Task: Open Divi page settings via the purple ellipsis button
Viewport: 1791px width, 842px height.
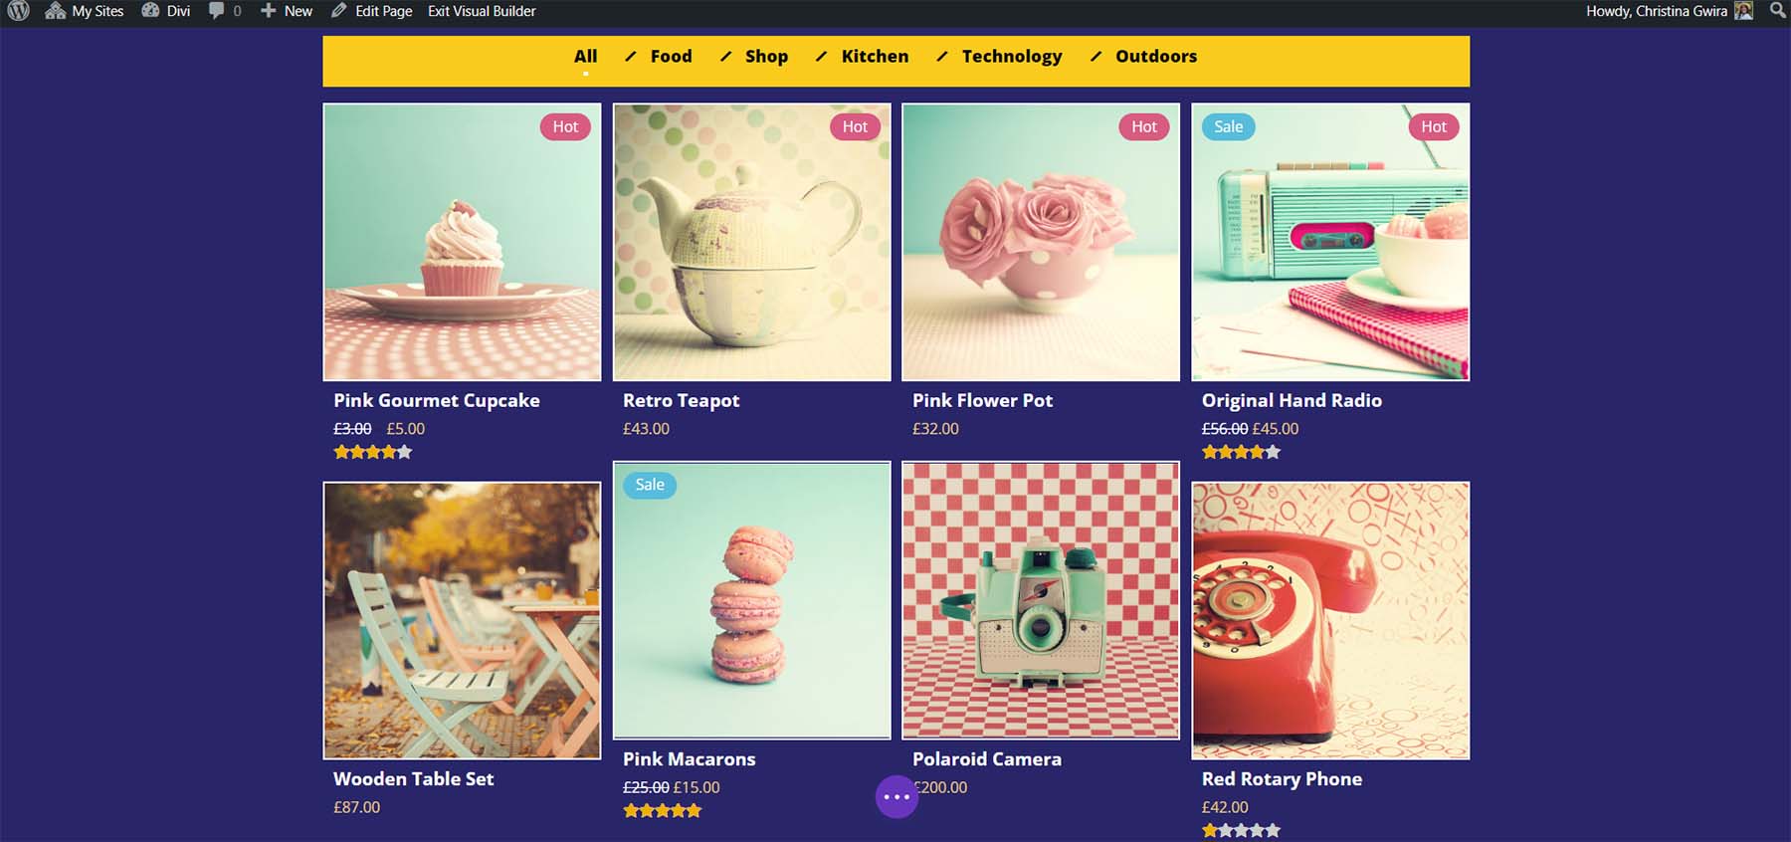Action: (896, 796)
